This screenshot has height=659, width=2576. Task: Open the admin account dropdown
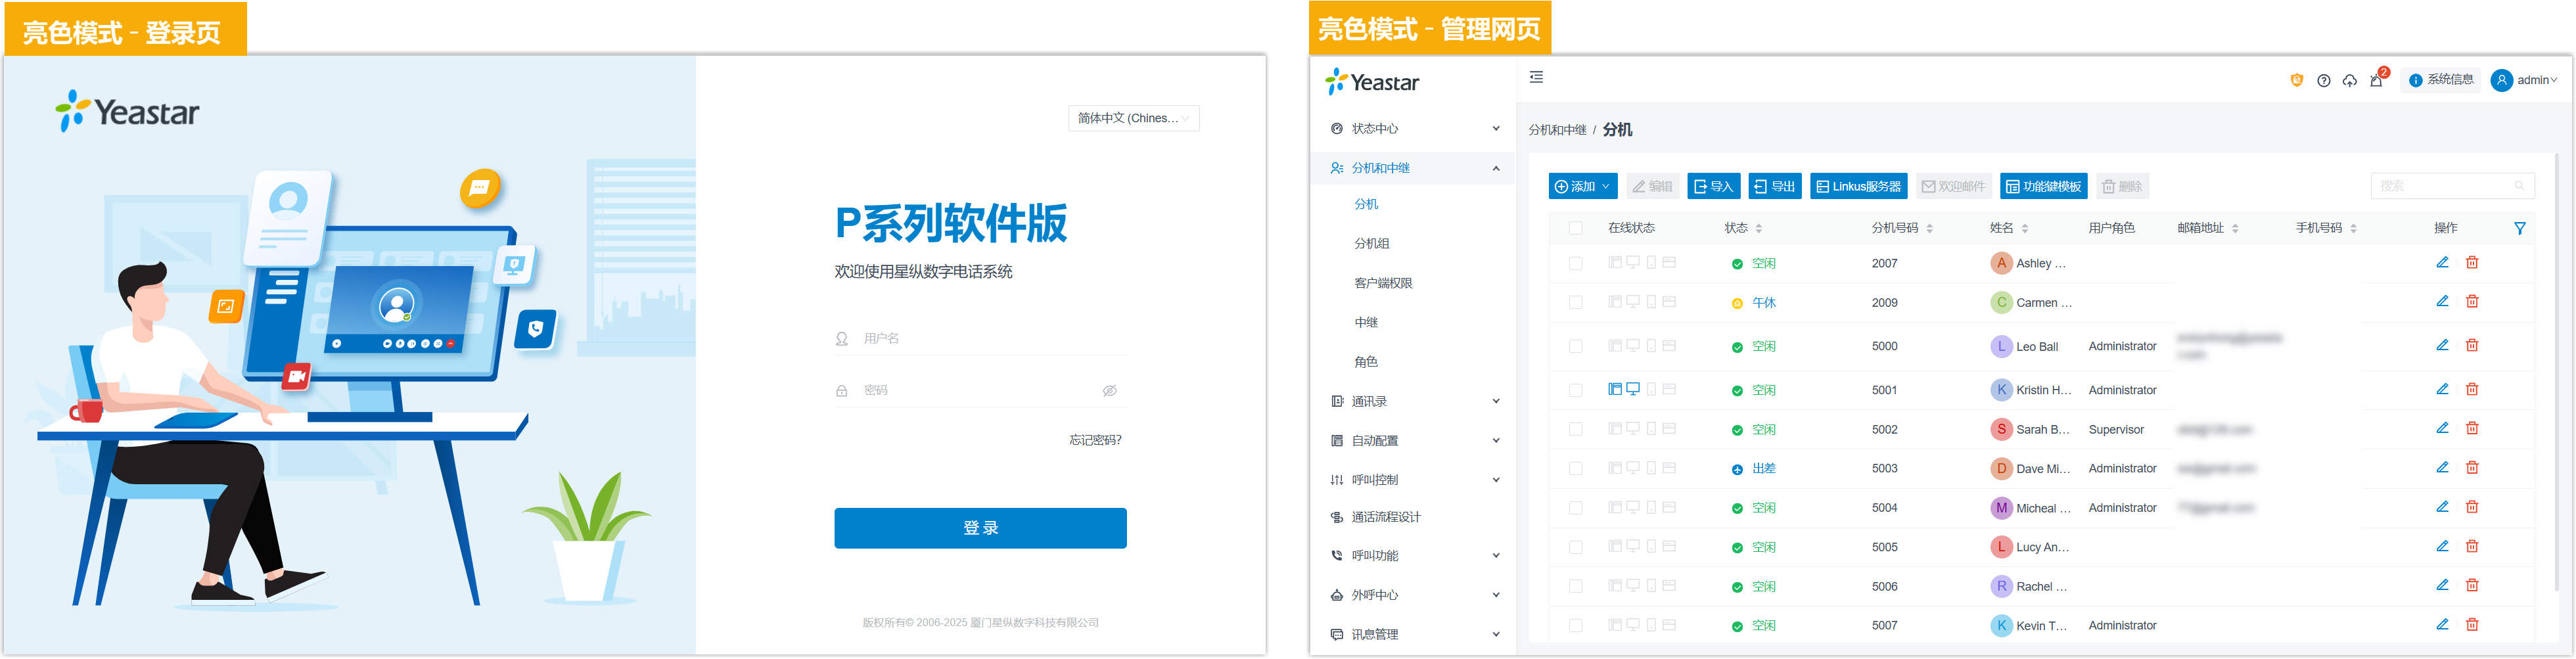[x=2524, y=81]
